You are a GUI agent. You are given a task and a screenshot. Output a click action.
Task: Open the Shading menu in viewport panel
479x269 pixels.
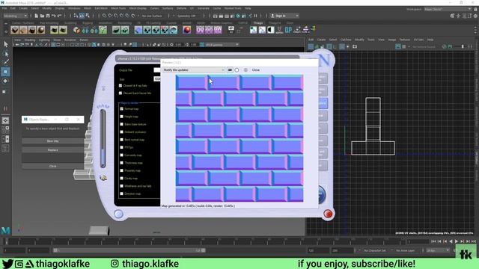30,40
